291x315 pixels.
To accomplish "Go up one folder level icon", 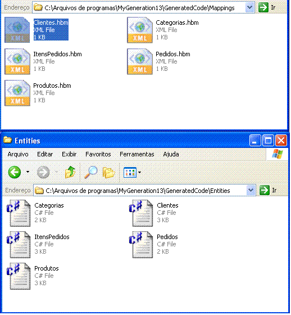I will point(70,172).
